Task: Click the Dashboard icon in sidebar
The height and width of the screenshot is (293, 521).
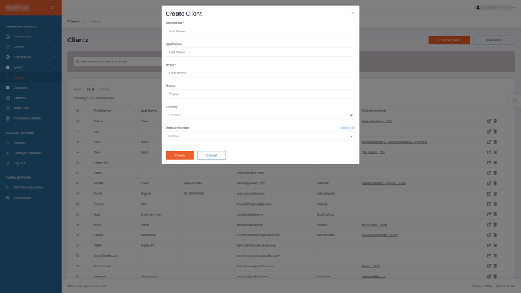Action: [x=8, y=37]
